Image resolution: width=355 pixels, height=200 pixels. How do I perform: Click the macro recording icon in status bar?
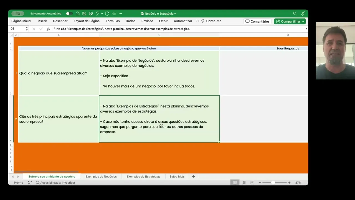coord(30,182)
